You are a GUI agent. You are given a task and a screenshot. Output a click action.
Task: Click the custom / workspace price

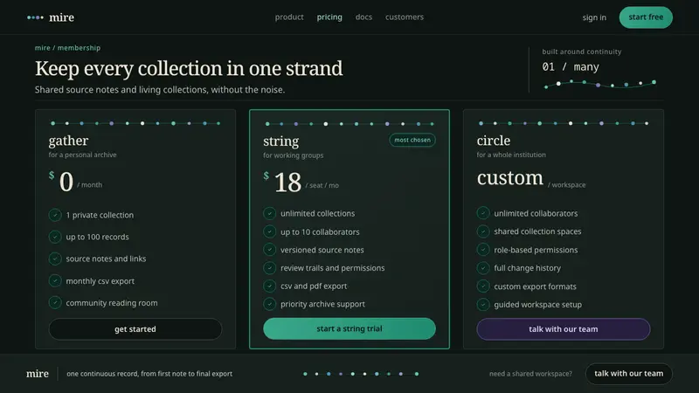[x=531, y=178]
